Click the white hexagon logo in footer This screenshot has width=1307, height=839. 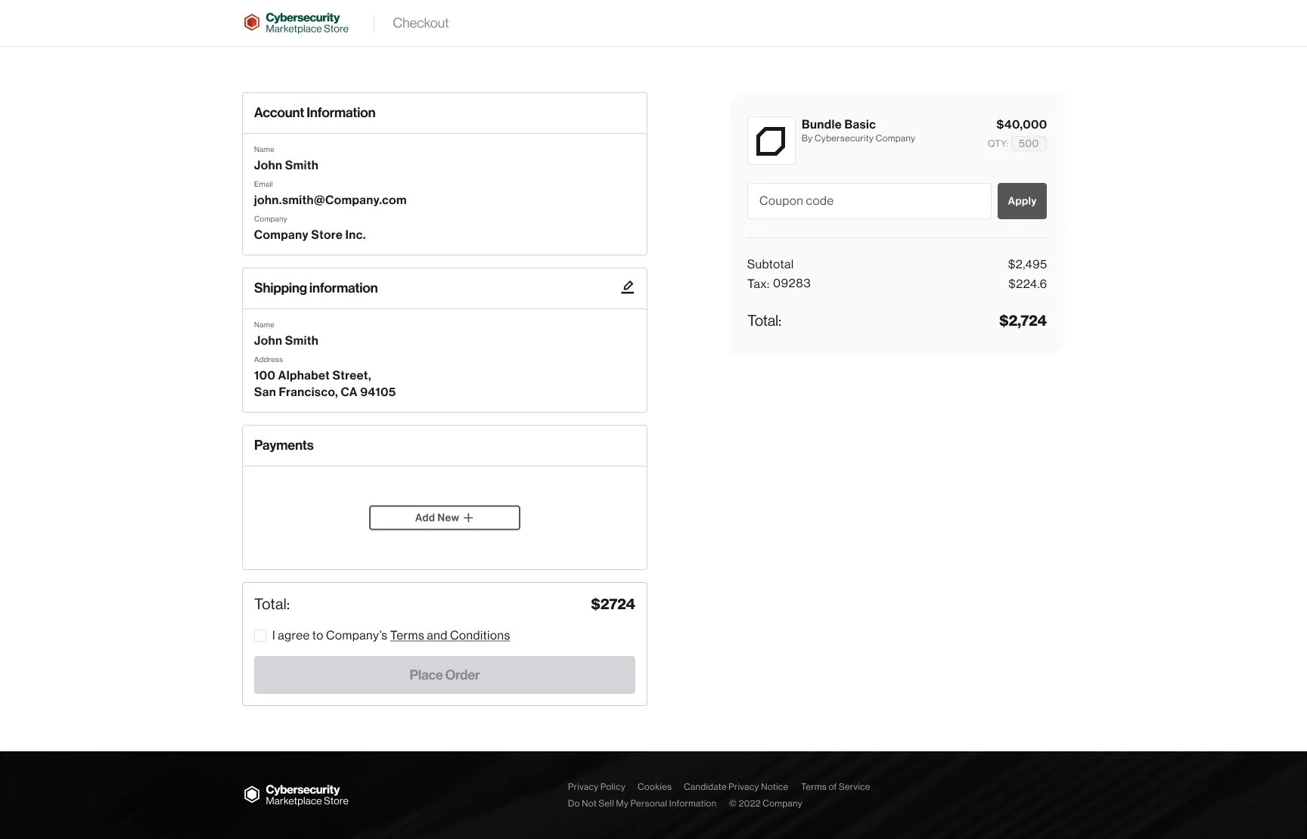[x=252, y=794]
